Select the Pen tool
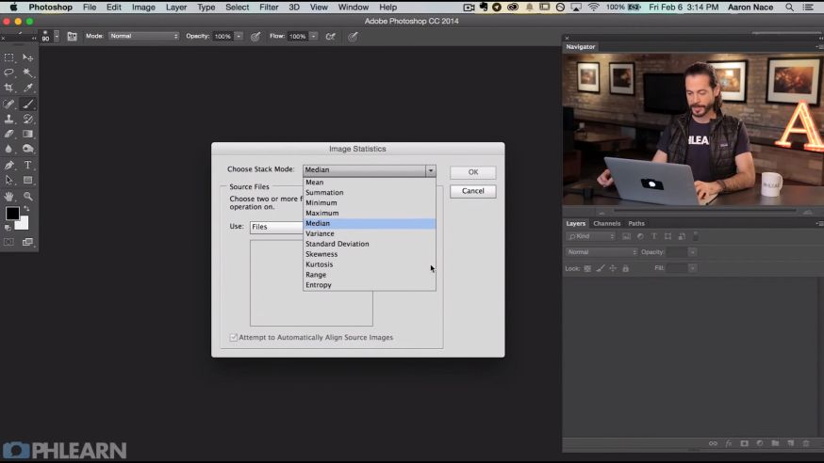 [9, 165]
